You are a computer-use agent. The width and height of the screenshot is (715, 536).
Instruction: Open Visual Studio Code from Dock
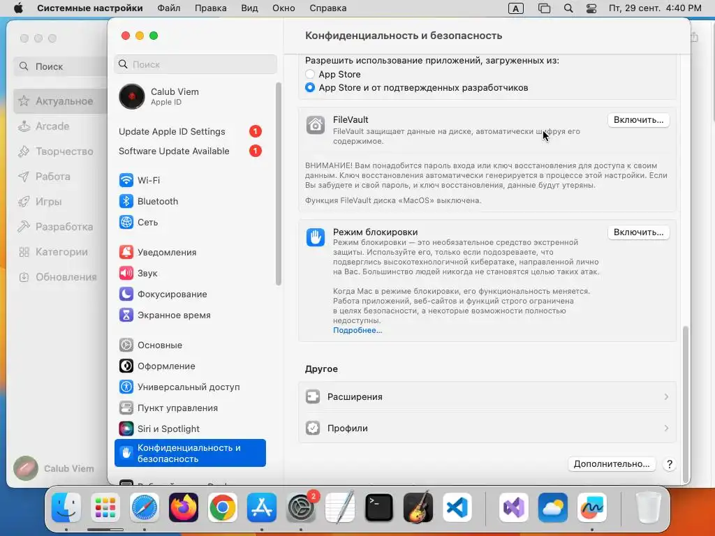[457, 507]
